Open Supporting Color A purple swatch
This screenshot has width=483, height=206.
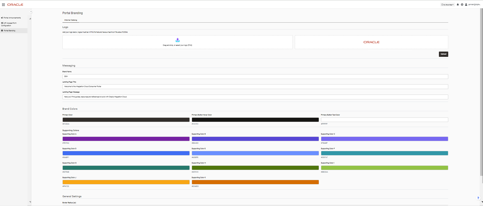click(126, 139)
